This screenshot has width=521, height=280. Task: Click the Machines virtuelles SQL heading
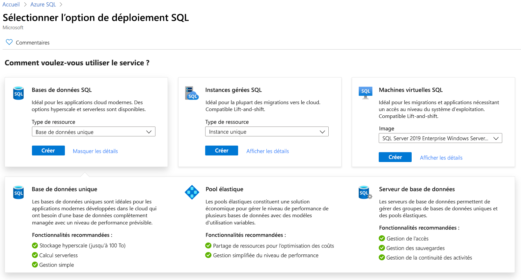tap(411, 90)
